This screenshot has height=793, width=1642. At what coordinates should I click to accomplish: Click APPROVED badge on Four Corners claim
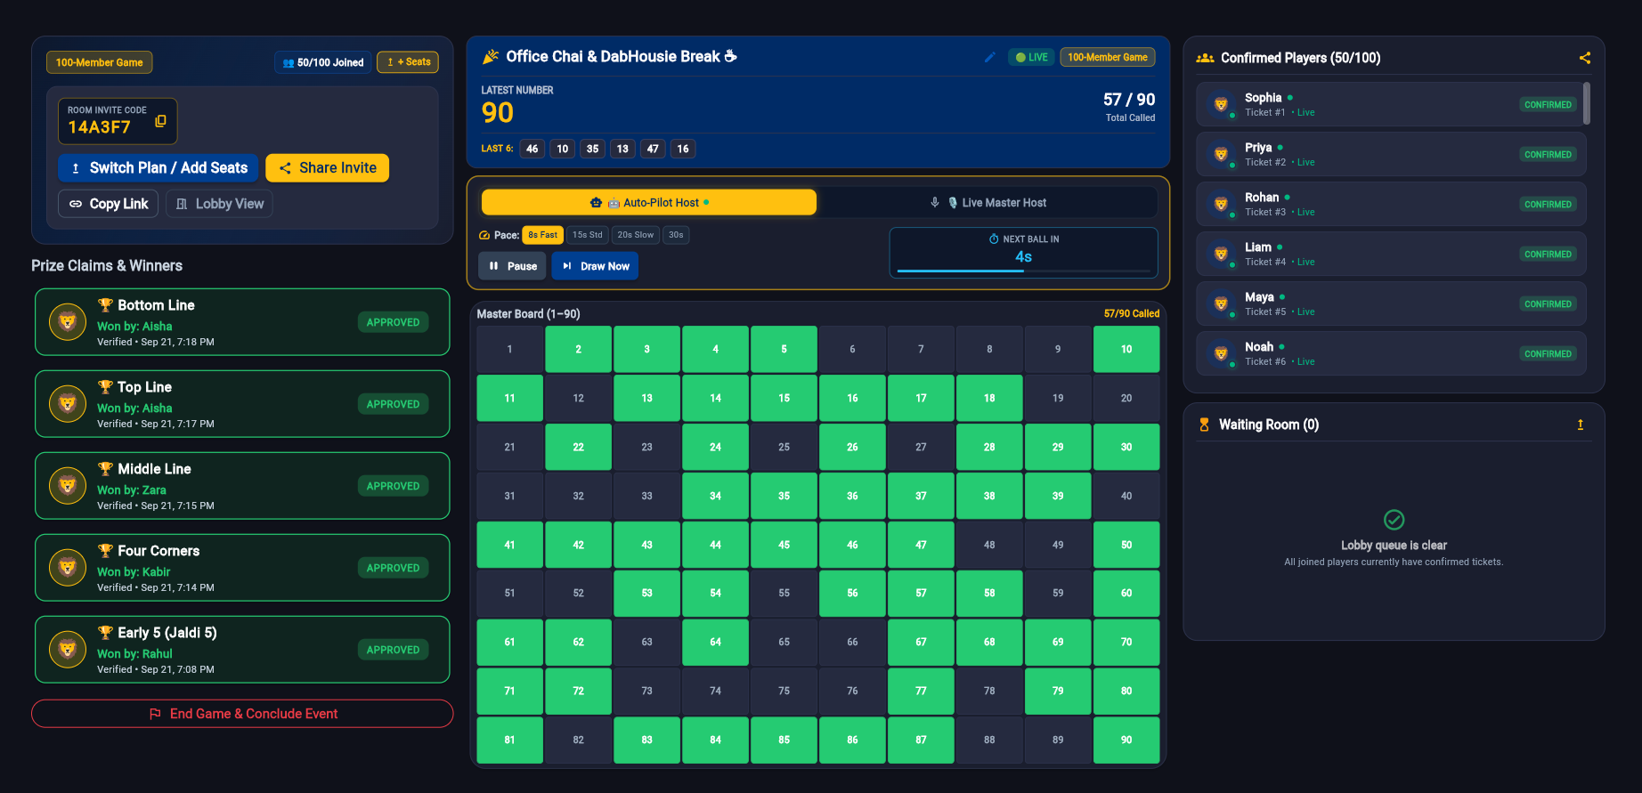coord(393,568)
